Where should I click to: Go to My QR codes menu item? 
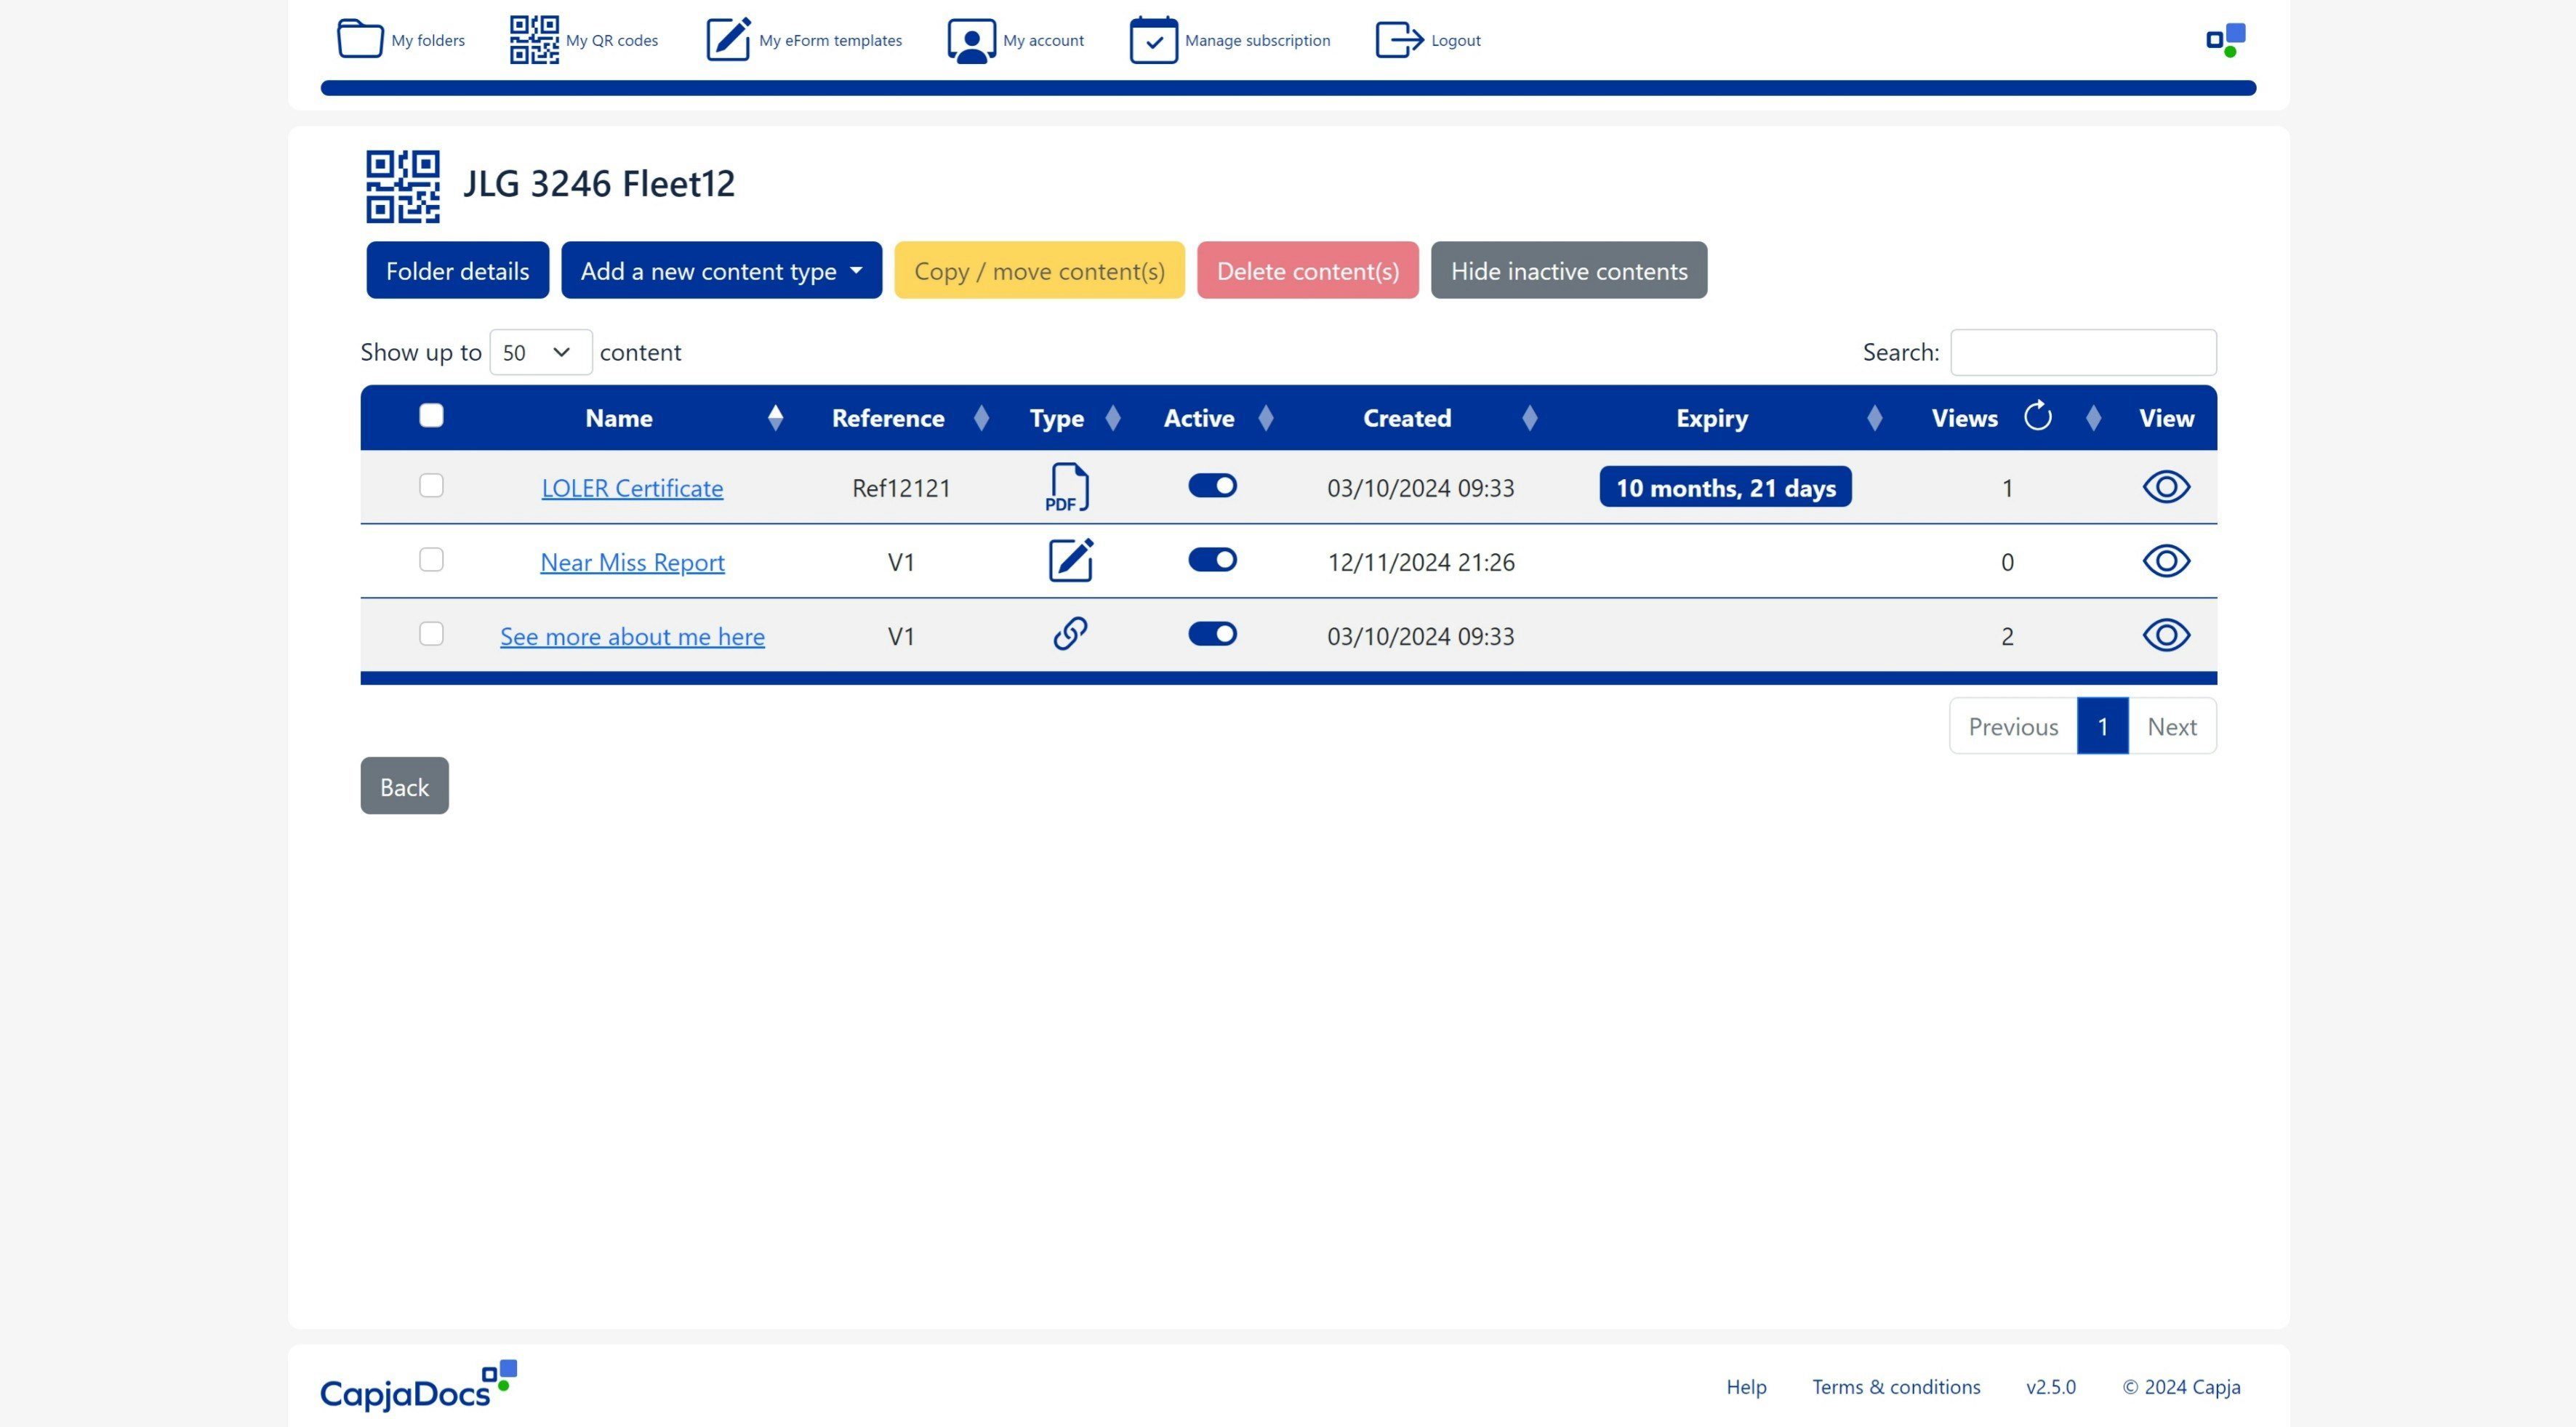612,40
